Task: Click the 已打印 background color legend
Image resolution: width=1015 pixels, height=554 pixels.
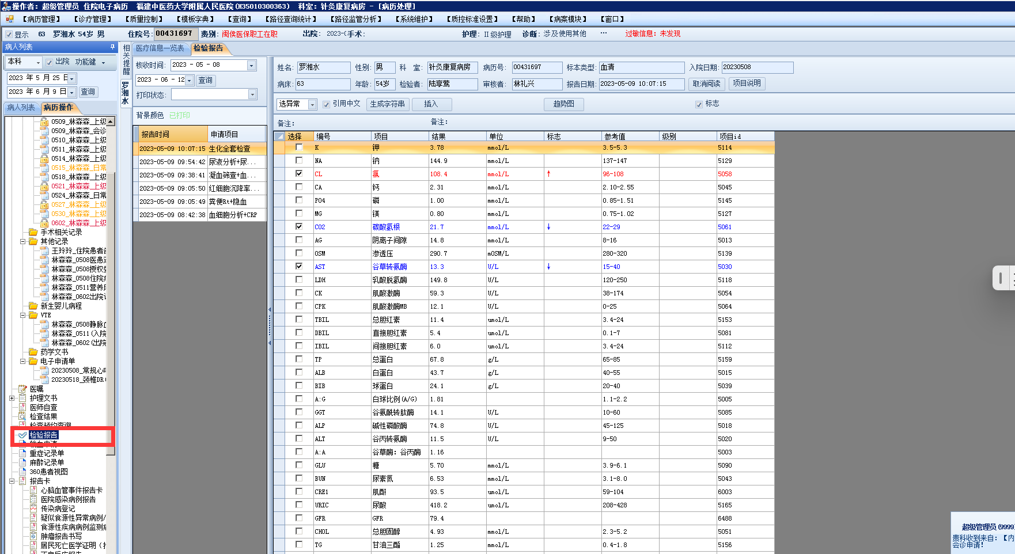Action: point(180,115)
